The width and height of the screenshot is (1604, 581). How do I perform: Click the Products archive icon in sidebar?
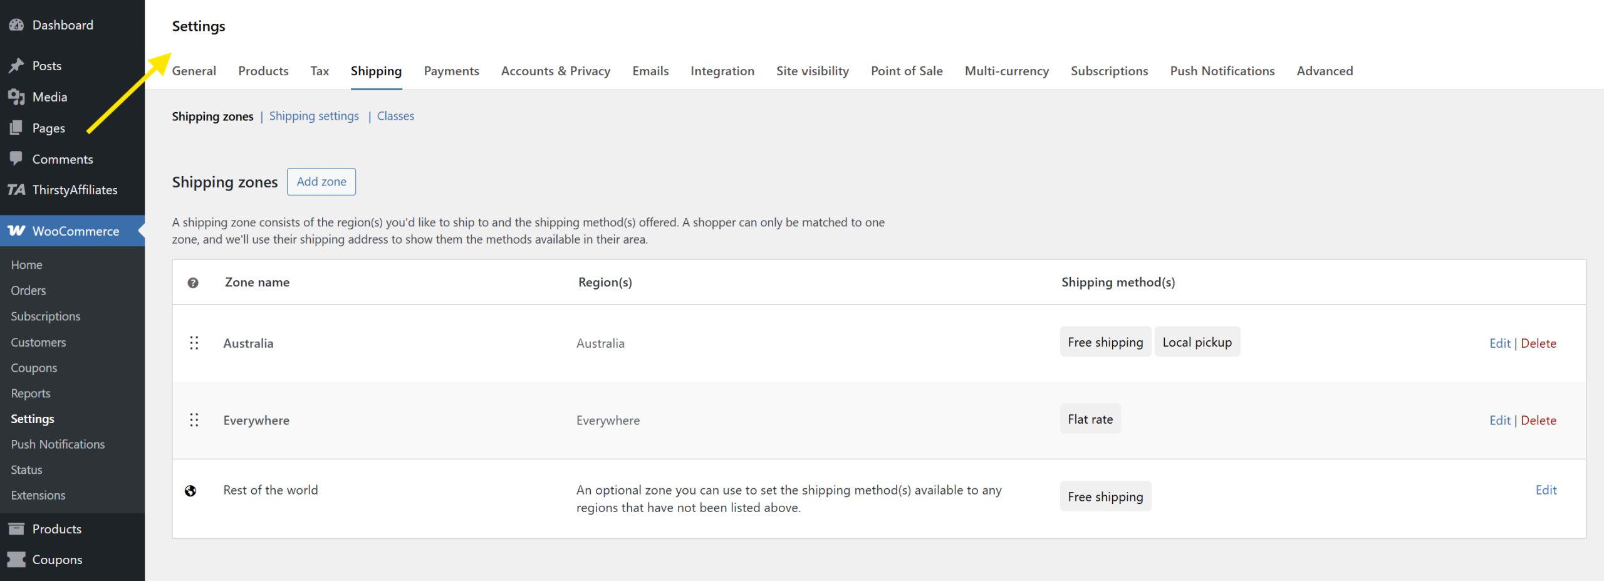(x=16, y=529)
